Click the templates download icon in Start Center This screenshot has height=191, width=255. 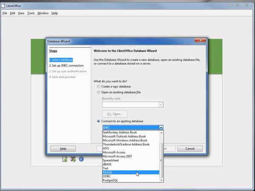pos(65,159)
